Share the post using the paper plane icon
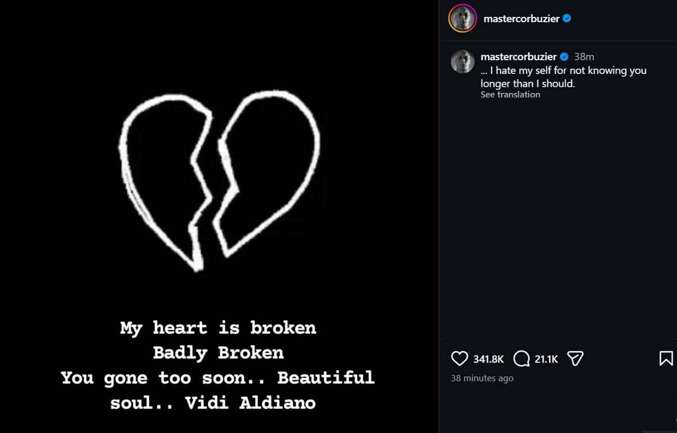The height and width of the screenshot is (433, 677). [575, 359]
